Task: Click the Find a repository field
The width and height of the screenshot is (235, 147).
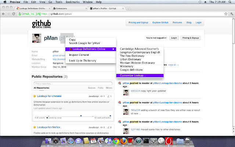Action: click(x=73, y=83)
